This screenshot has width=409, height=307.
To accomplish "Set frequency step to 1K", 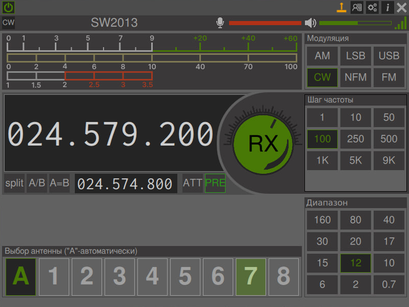I will [322, 160].
